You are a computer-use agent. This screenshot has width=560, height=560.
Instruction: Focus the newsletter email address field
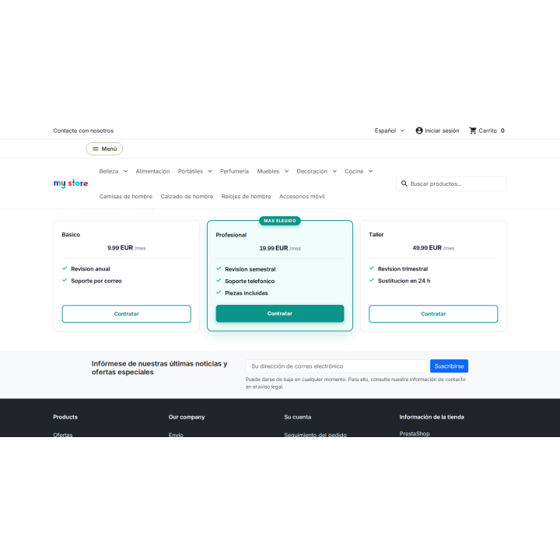coord(337,366)
